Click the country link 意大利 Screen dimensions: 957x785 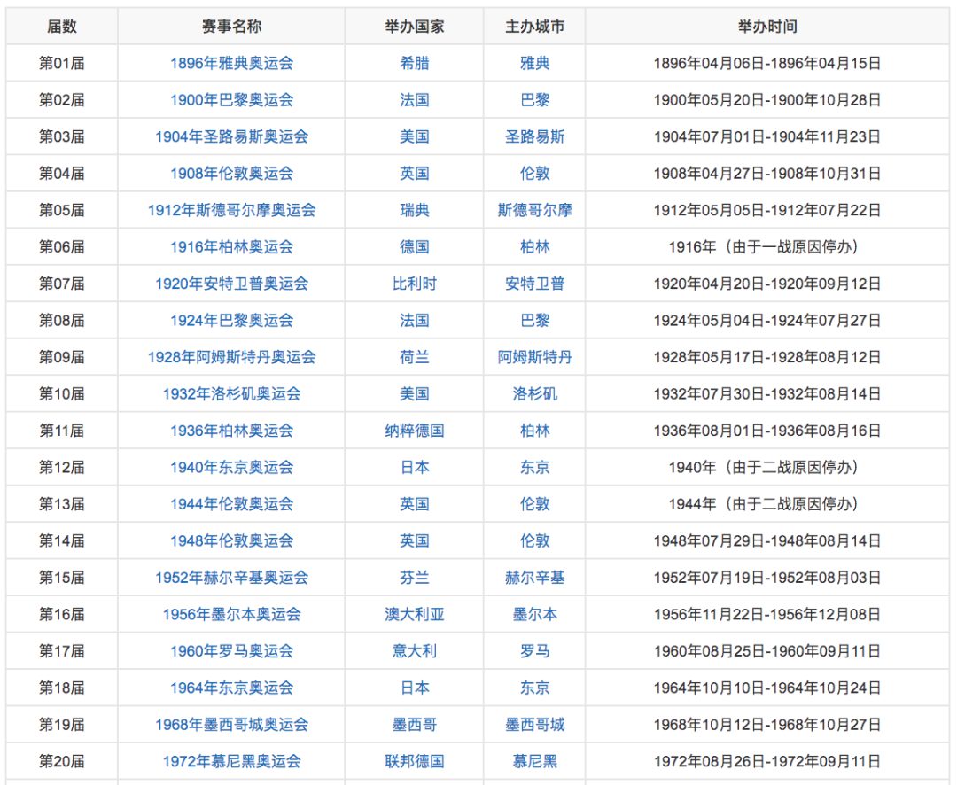(415, 651)
